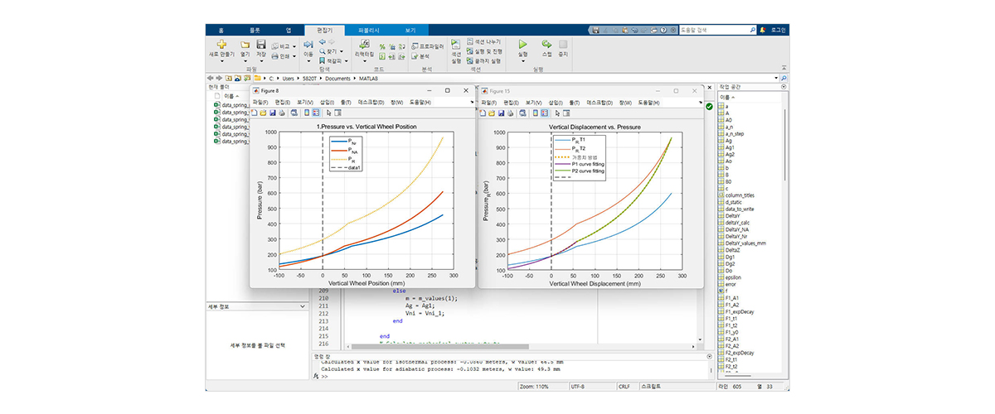Expand the 실행 (Run) dropdown arrow
The image size is (995, 414).
[522, 61]
